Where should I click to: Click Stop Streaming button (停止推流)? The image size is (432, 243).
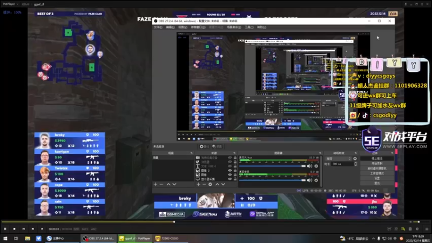[377, 159]
